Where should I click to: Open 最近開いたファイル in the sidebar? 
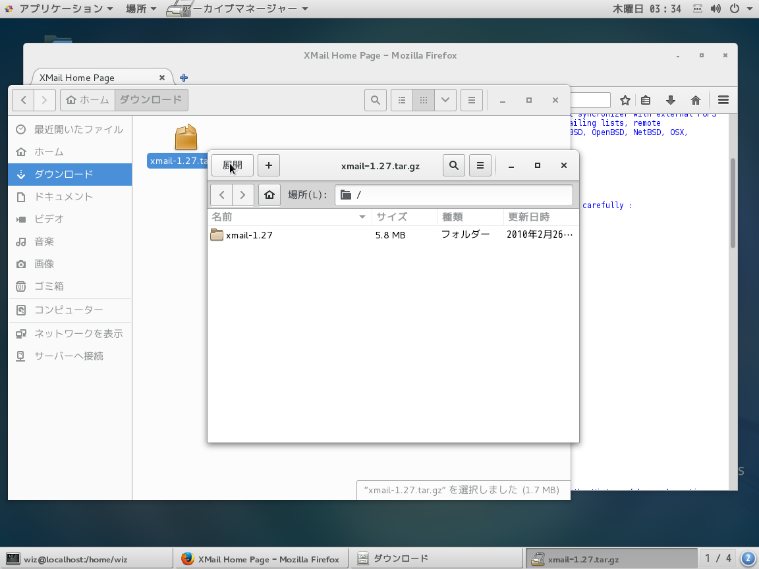[x=70, y=130]
